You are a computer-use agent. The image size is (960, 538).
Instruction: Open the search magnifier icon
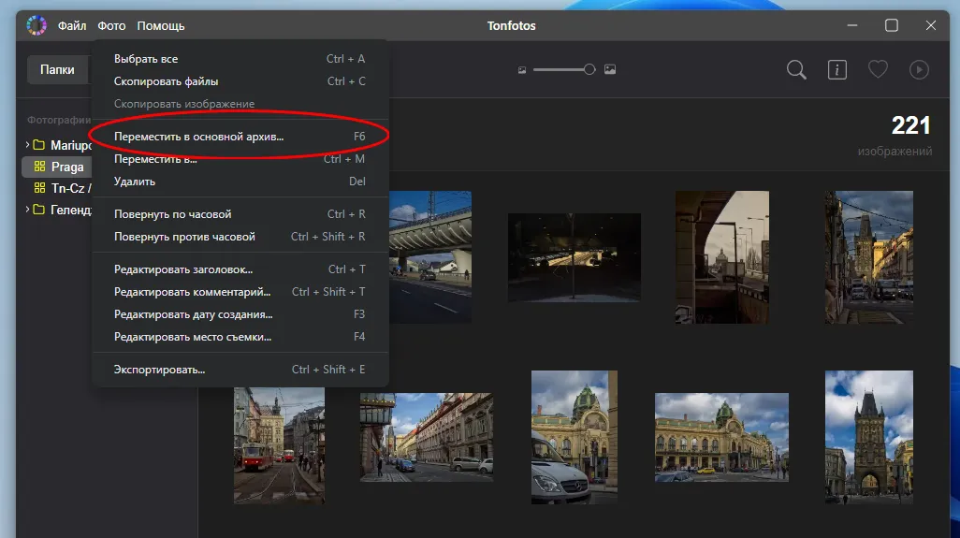tap(796, 69)
